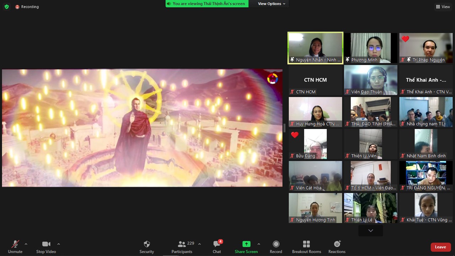Select Thiện Lý Viên's video thumbnail

[x=371, y=144]
